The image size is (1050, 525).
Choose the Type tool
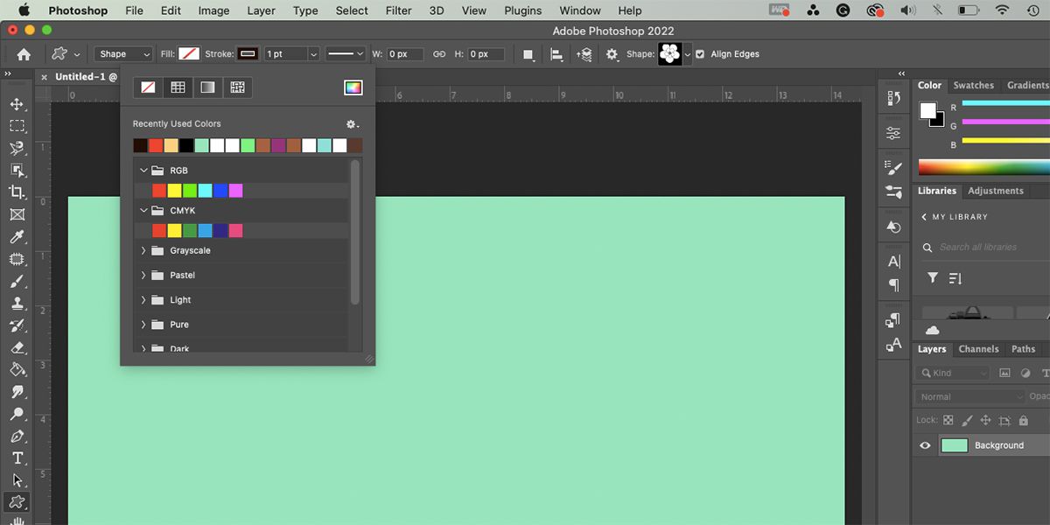[17, 458]
